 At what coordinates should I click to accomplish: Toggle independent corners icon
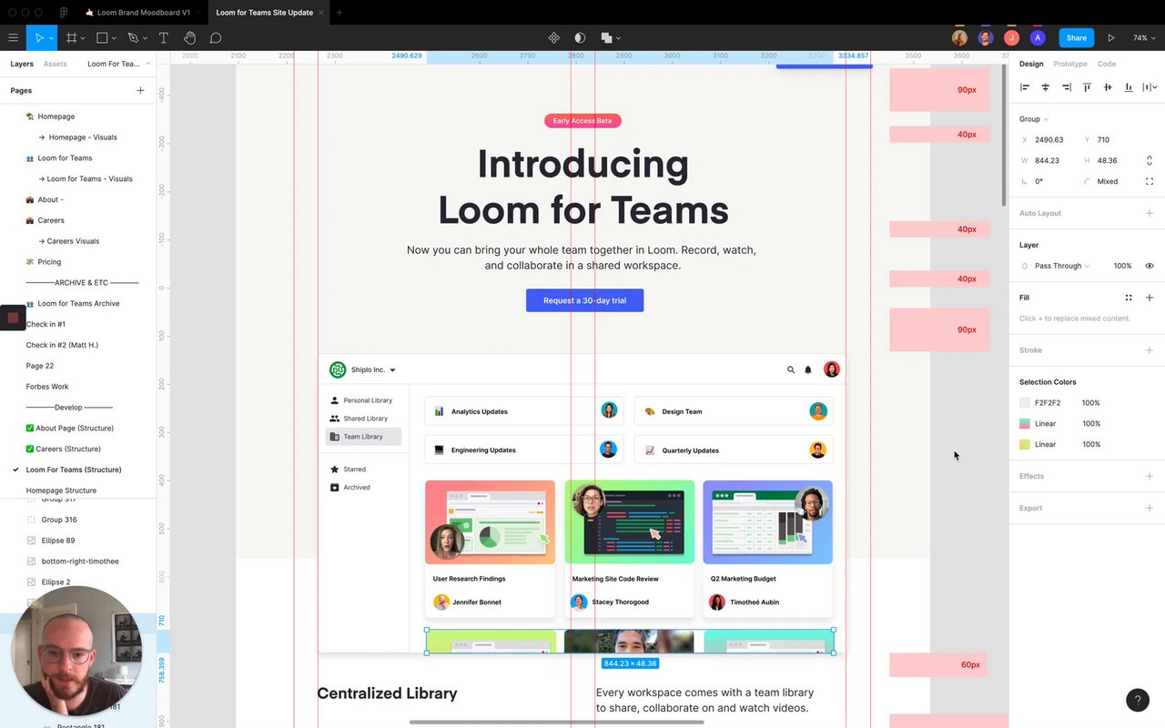1150,181
